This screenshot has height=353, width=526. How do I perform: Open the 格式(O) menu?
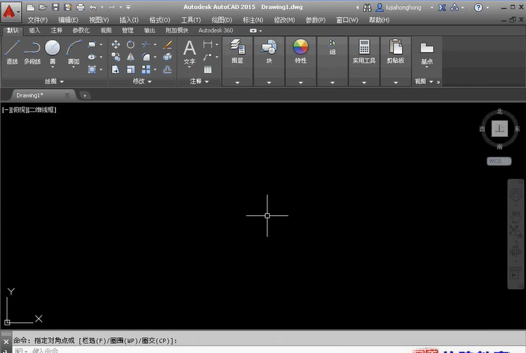(x=160, y=20)
